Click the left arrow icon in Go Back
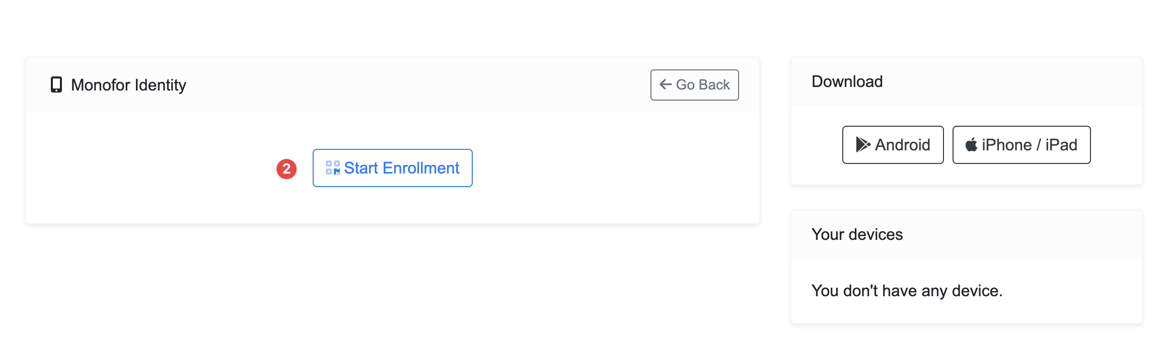 [666, 84]
